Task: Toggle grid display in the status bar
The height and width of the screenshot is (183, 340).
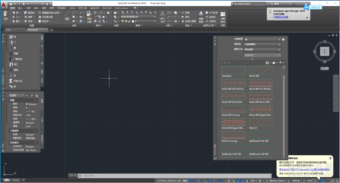Action: [x=190, y=180]
